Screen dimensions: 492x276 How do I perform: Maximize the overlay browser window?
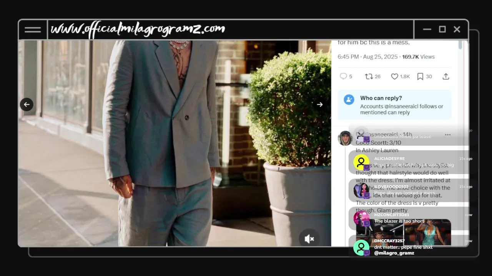[x=442, y=29]
